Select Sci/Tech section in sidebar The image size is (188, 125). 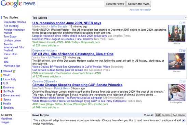pyautogui.click(x=9, y=91)
